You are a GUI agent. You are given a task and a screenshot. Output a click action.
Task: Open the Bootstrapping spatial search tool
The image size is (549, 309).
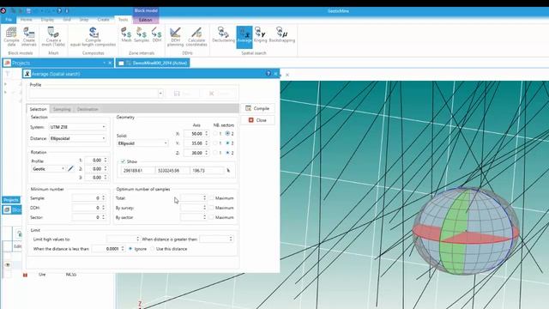tap(282, 34)
